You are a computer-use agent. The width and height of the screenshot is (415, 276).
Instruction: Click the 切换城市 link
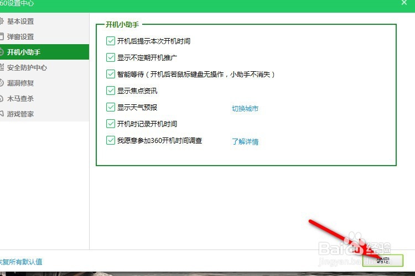pyautogui.click(x=245, y=108)
